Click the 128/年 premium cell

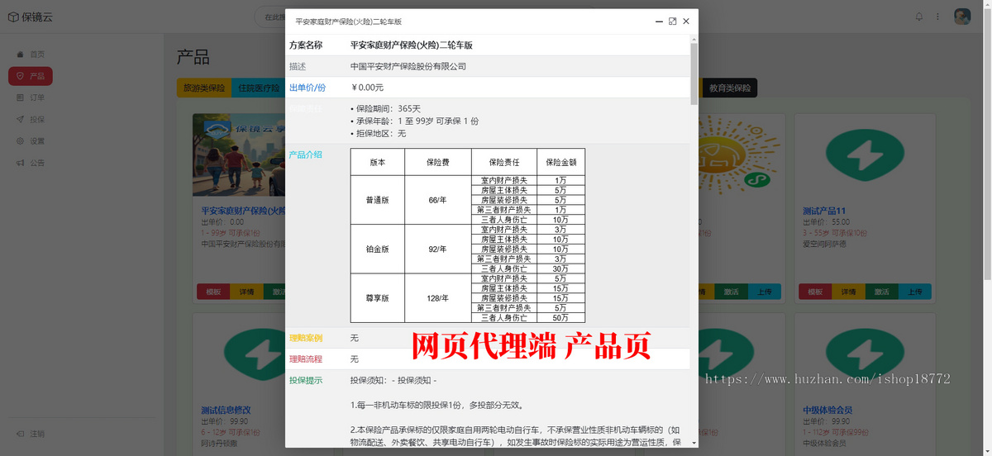(x=438, y=298)
